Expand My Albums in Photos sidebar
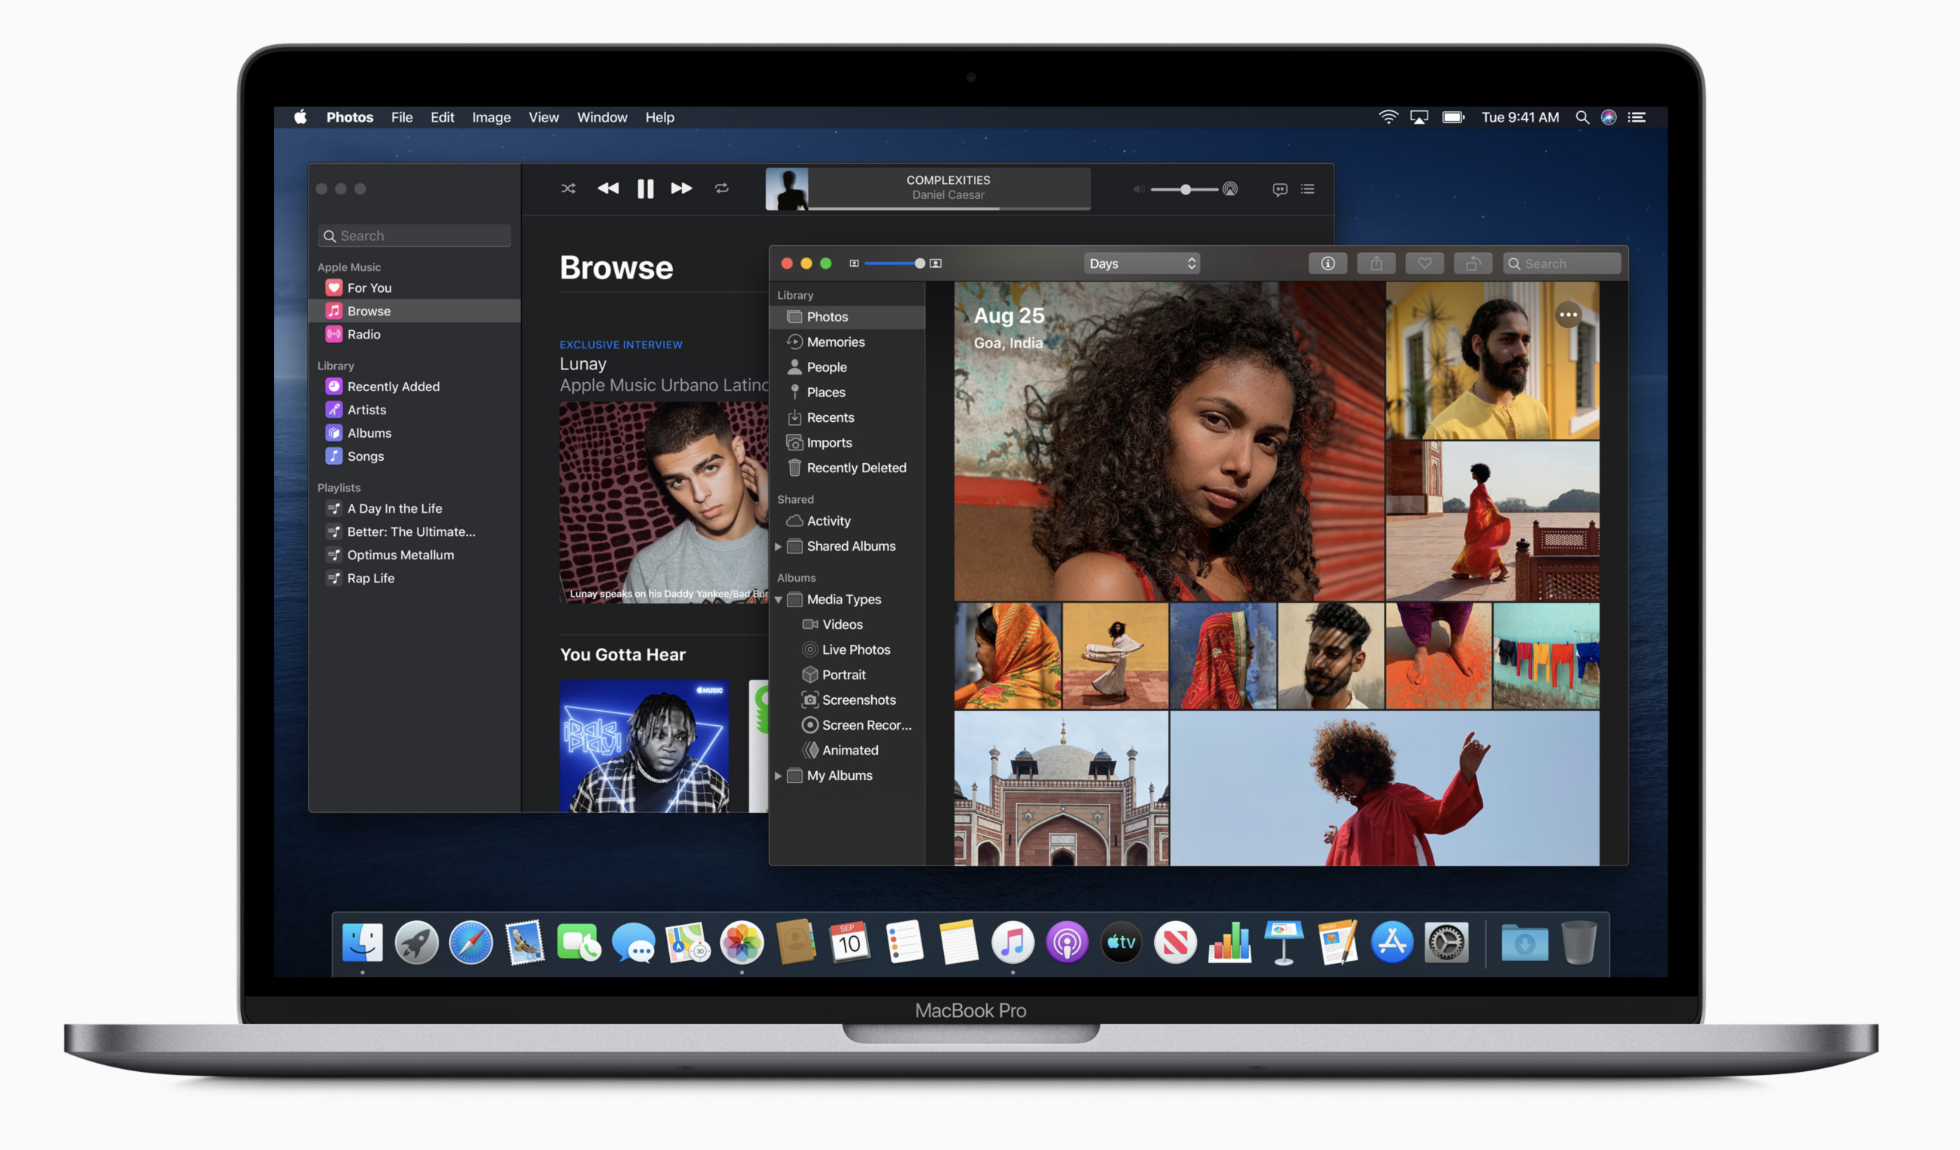Viewport: 1960px width, 1150px height. 778,776
